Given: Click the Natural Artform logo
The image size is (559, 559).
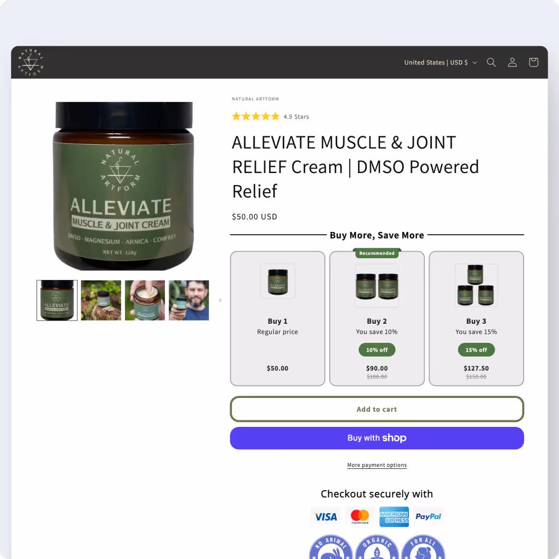Looking at the screenshot, I should (31, 62).
